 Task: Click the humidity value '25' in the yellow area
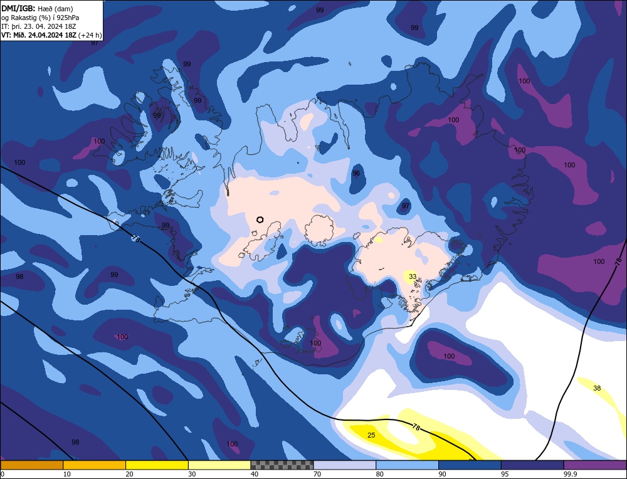(371, 435)
